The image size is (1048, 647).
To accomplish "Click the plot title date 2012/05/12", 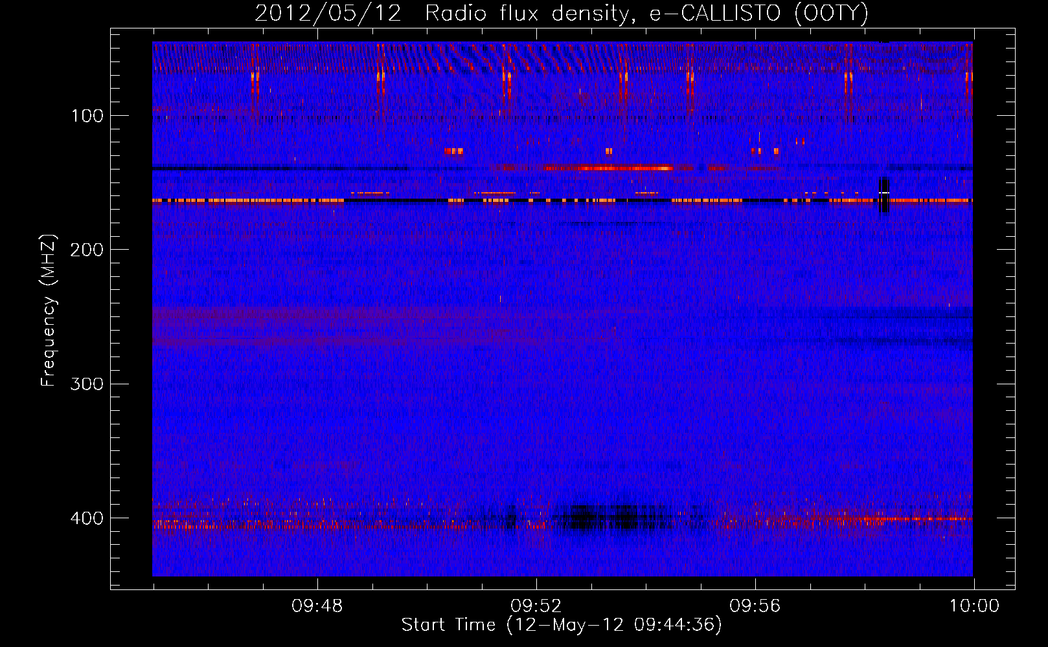I will 328,13.
